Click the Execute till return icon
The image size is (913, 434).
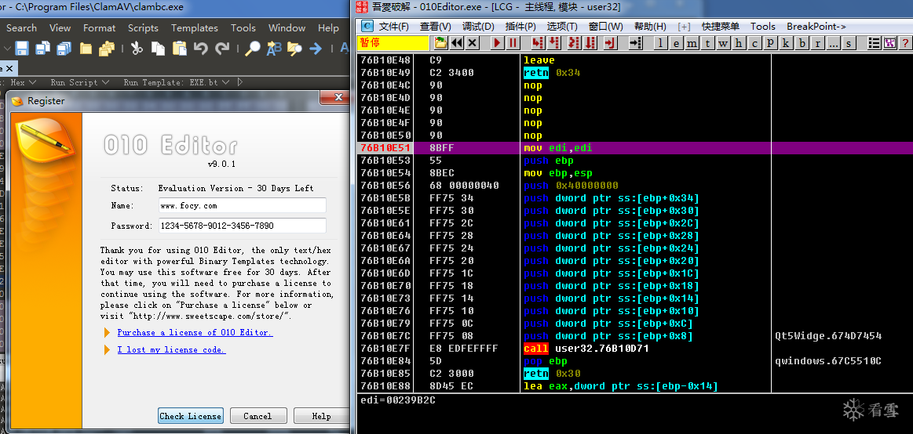[x=610, y=43]
